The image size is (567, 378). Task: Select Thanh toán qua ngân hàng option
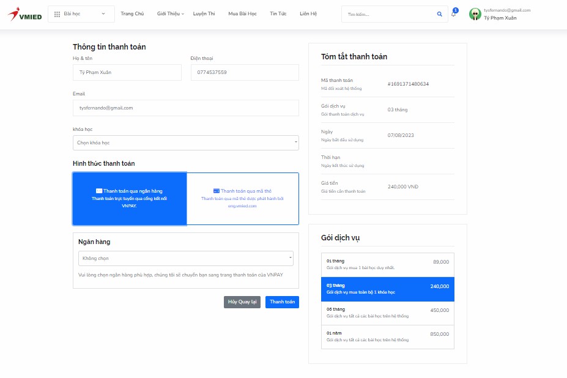point(130,199)
